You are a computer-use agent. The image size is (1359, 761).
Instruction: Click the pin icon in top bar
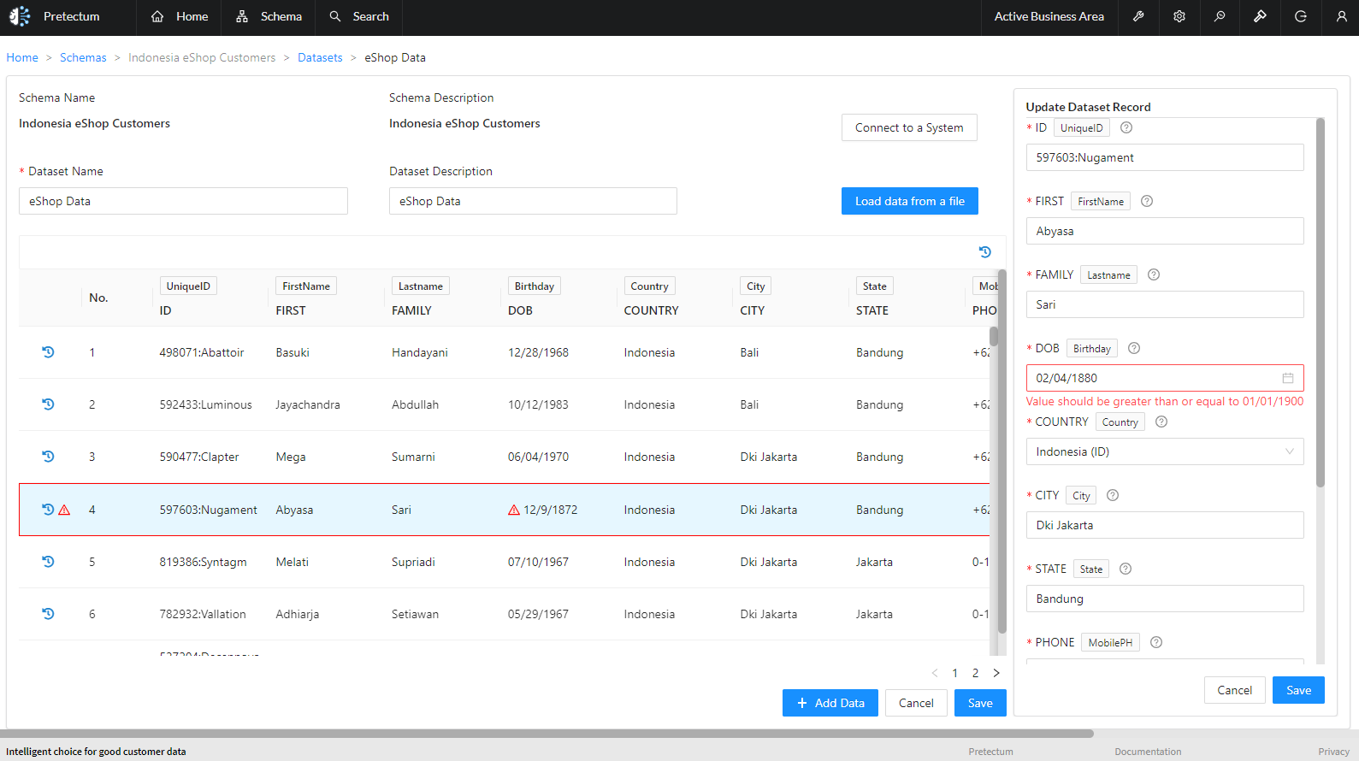[1260, 16]
